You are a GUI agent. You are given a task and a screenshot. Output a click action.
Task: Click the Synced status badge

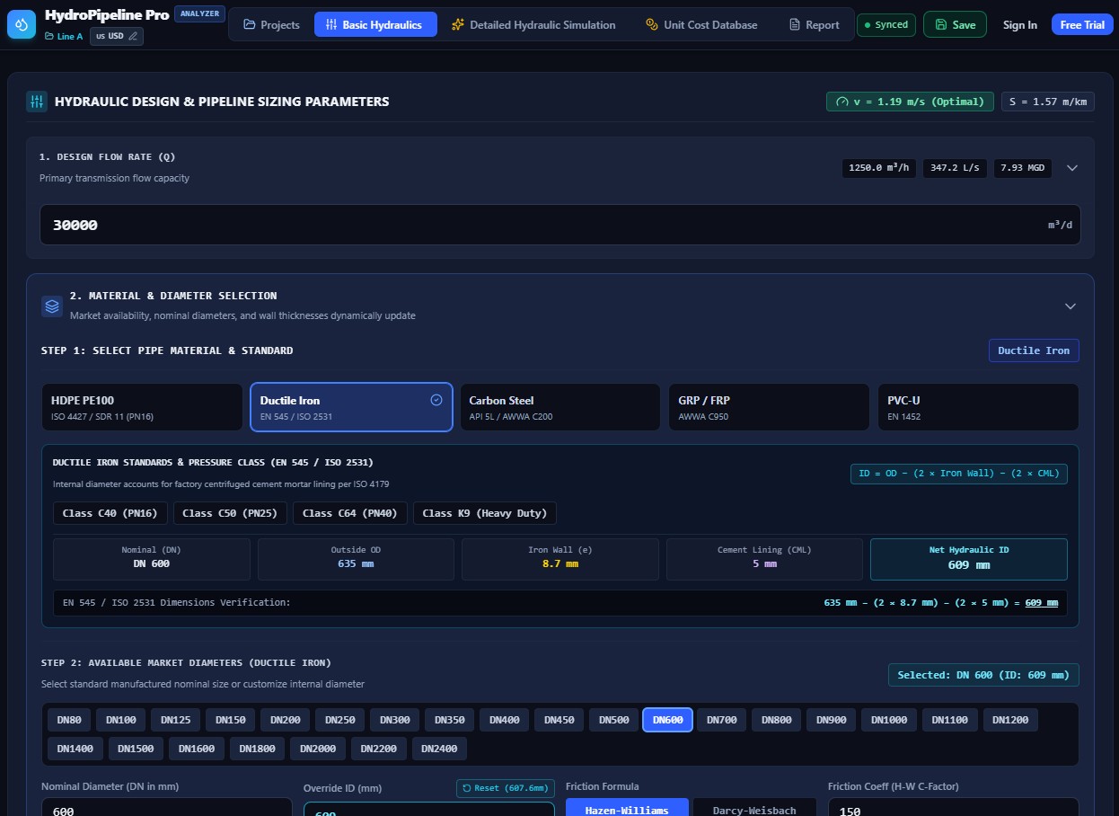[x=886, y=25]
